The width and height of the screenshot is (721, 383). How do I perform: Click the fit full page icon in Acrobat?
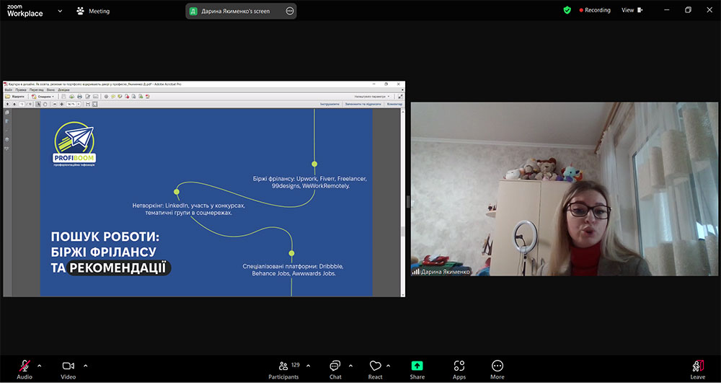click(94, 105)
